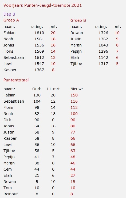Click the Oud: column header
Image resolution: width=126 pixels, height=198 pixels.
[x=37, y=89]
